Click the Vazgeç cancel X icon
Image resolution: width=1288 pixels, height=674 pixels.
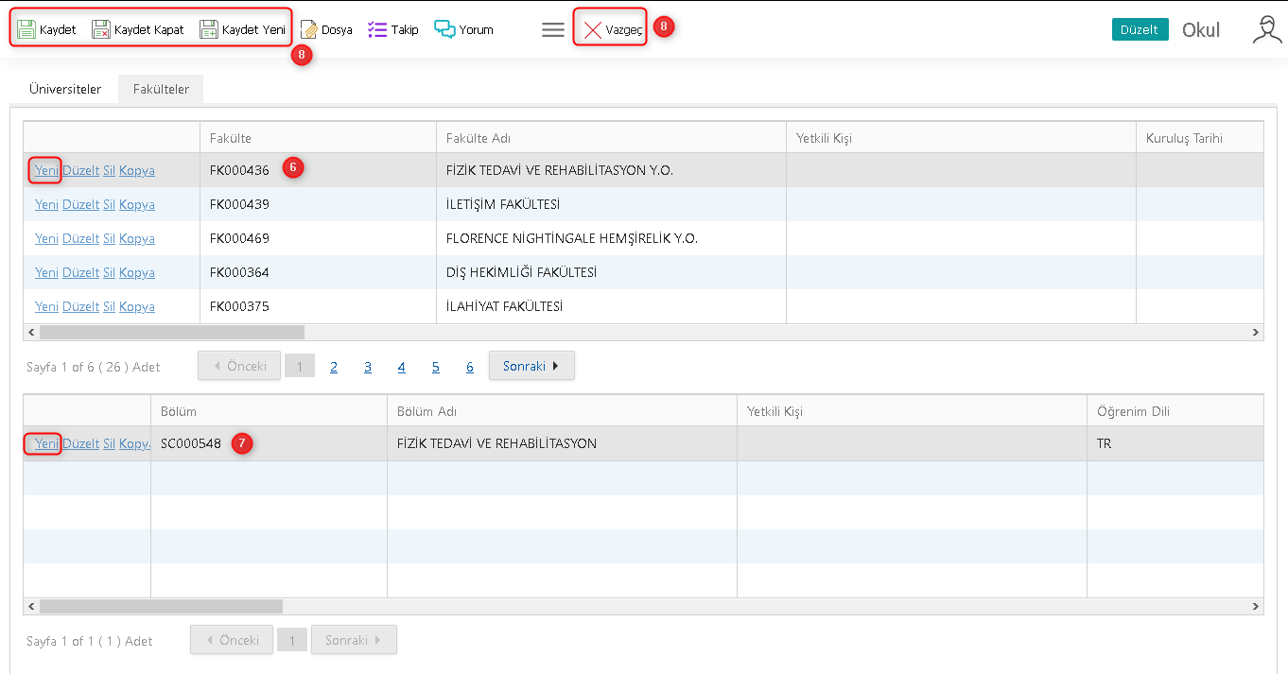[x=593, y=30]
